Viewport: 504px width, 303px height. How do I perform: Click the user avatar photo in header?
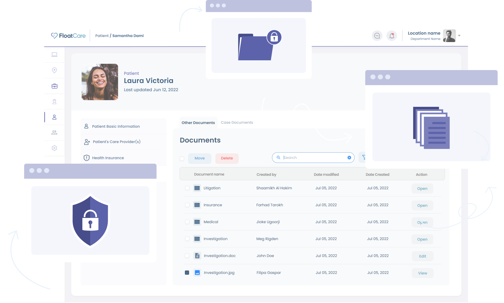(x=449, y=36)
